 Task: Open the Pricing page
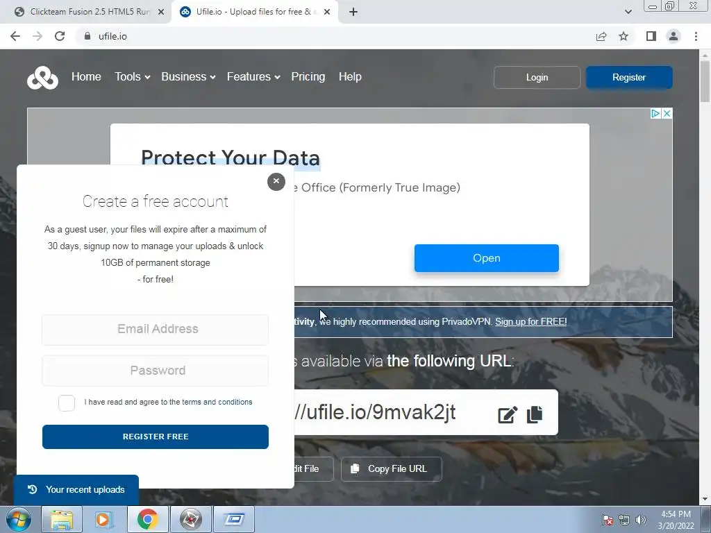[x=308, y=77]
